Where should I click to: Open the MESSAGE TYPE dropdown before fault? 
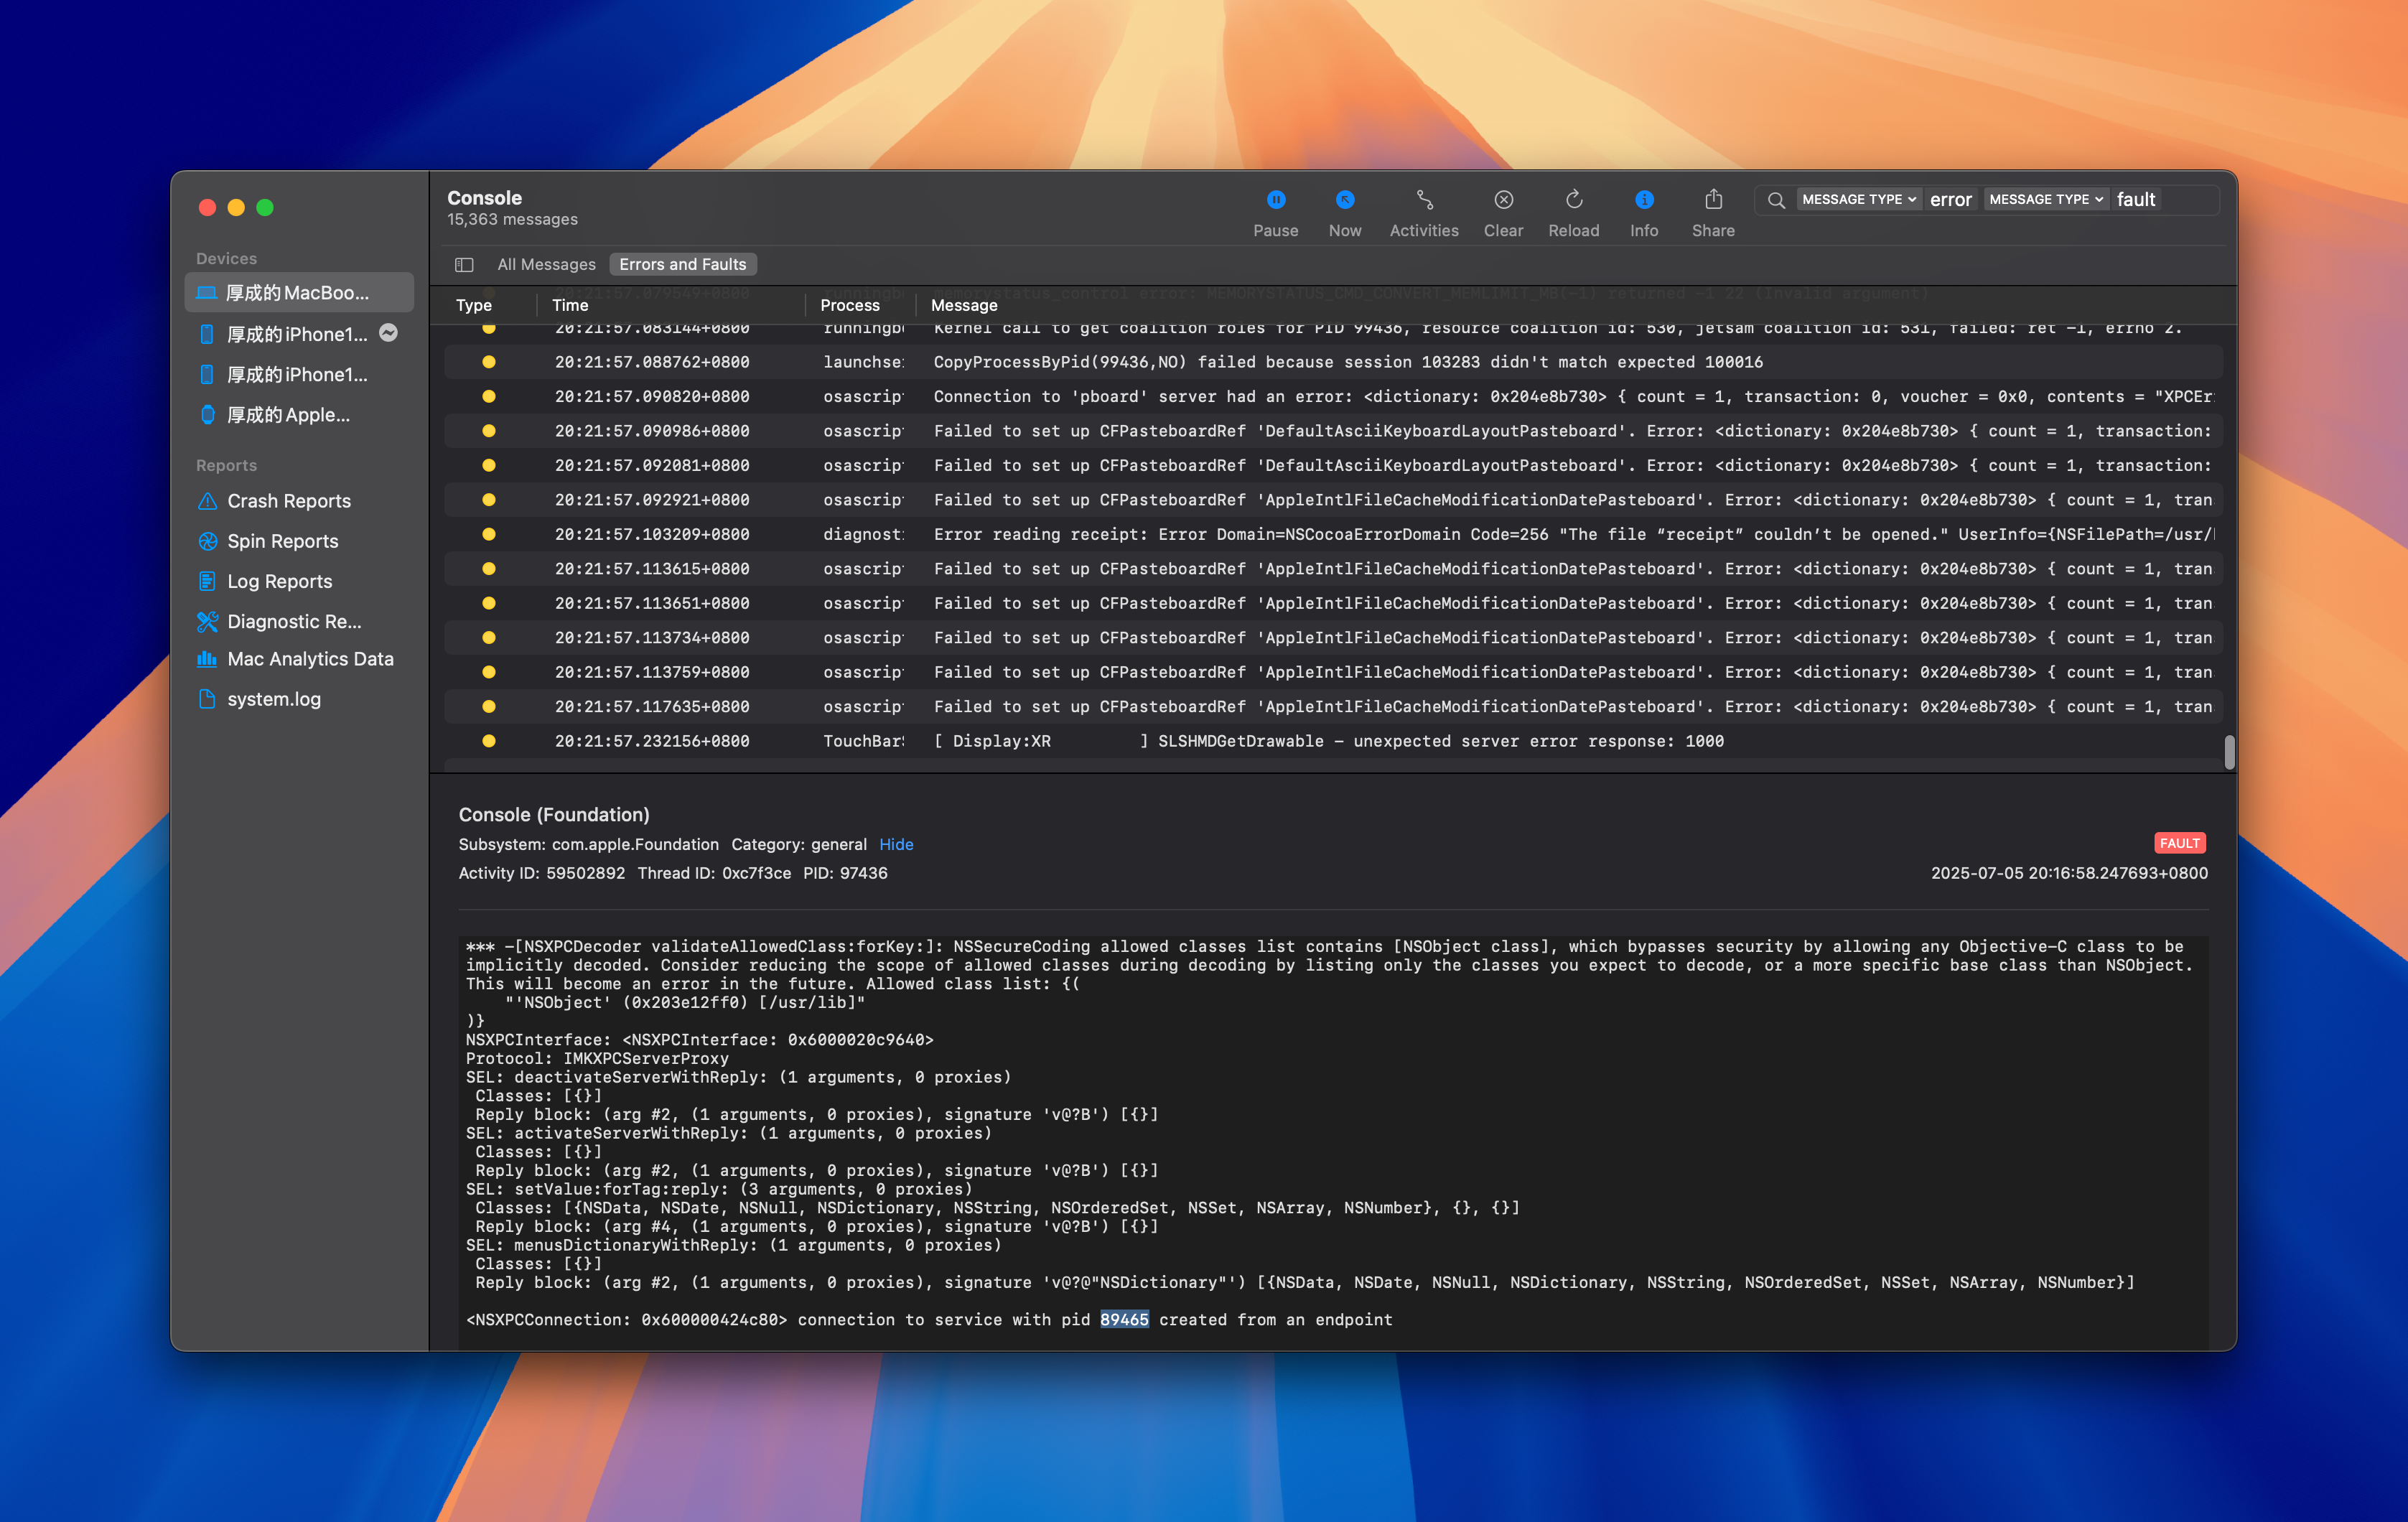coord(2045,200)
